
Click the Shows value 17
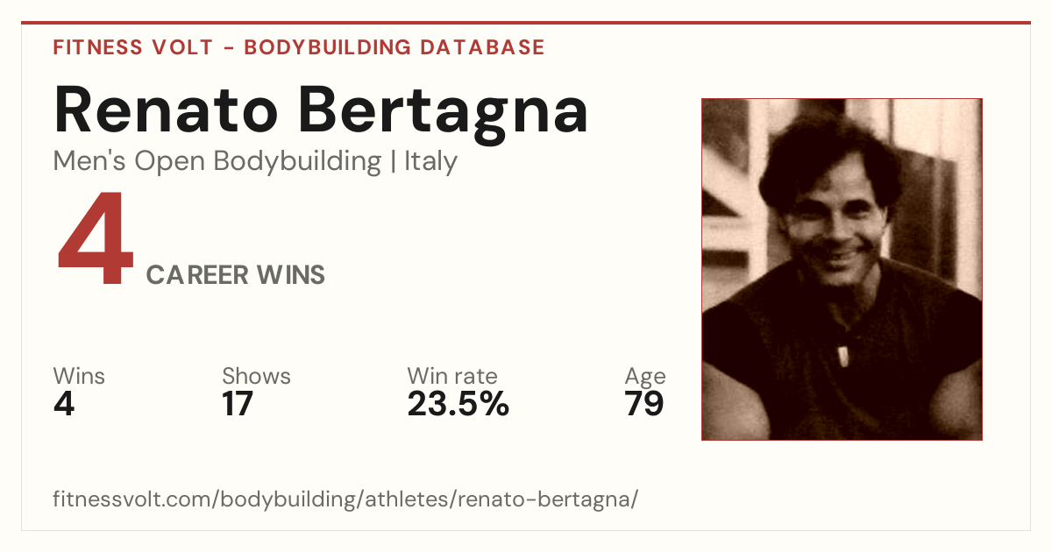(x=238, y=404)
